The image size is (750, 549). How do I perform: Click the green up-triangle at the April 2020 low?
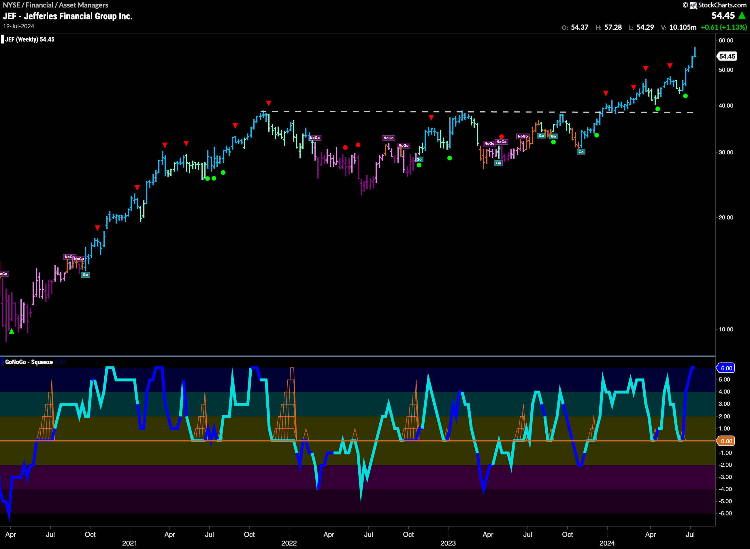(12, 331)
